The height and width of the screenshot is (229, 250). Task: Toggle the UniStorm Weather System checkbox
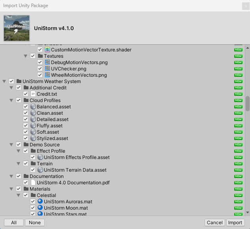11,81
